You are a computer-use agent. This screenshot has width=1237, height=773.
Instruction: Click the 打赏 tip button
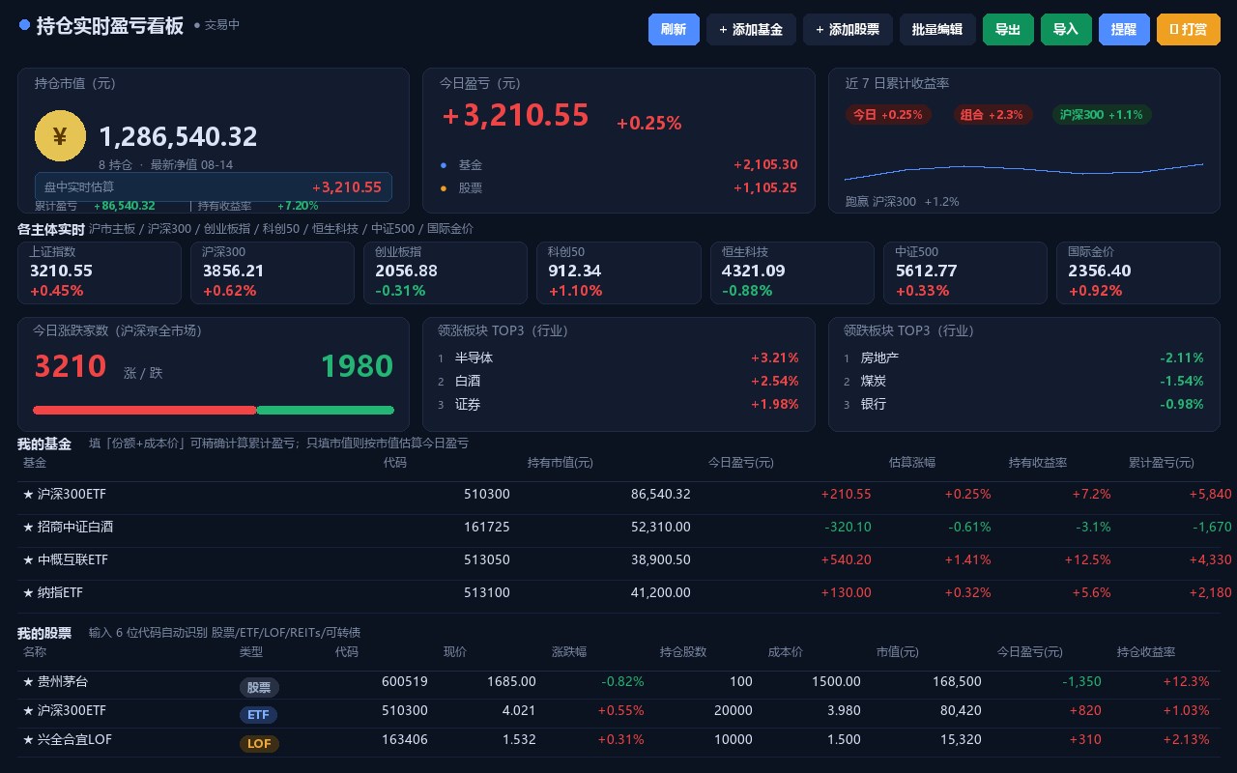coord(1189,29)
